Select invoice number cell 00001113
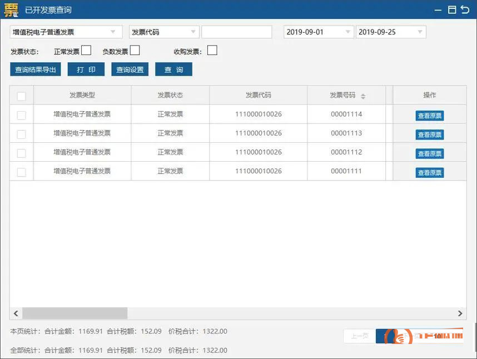477x359 pixels. (x=346, y=133)
